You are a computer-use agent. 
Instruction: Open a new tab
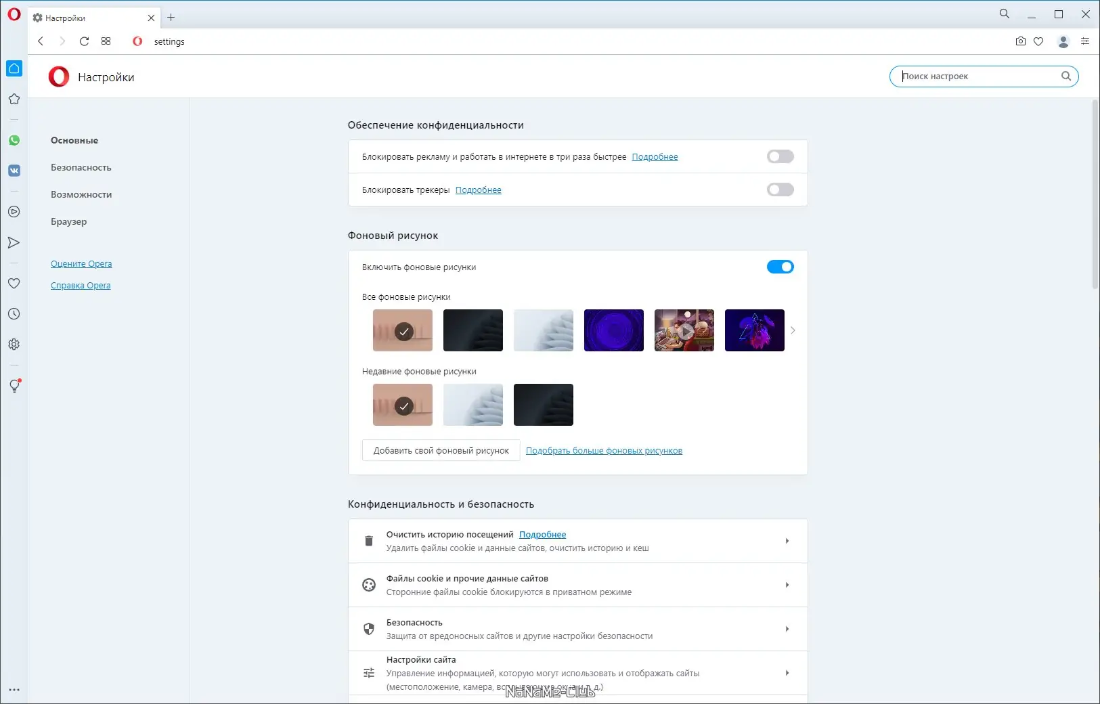click(x=171, y=18)
